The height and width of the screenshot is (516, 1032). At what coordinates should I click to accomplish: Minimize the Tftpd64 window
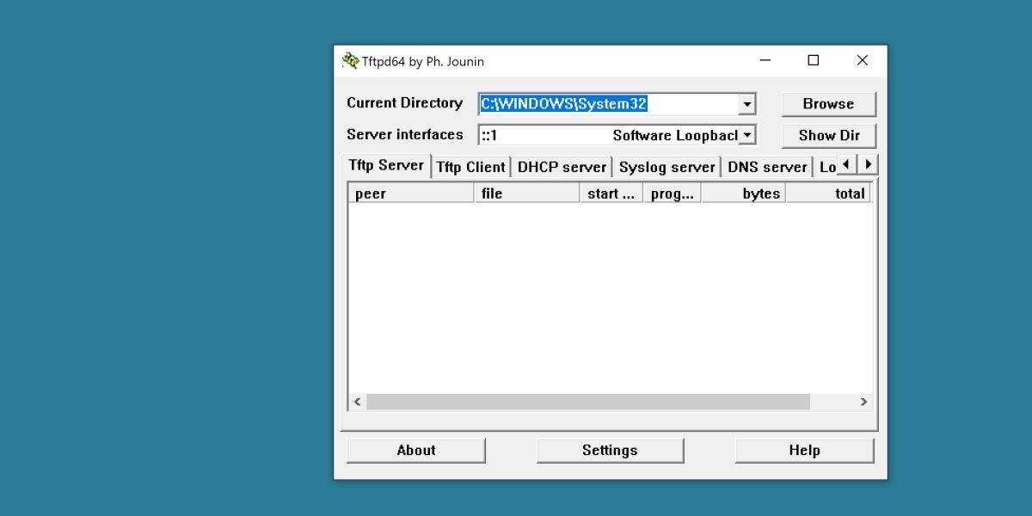[765, 61]
